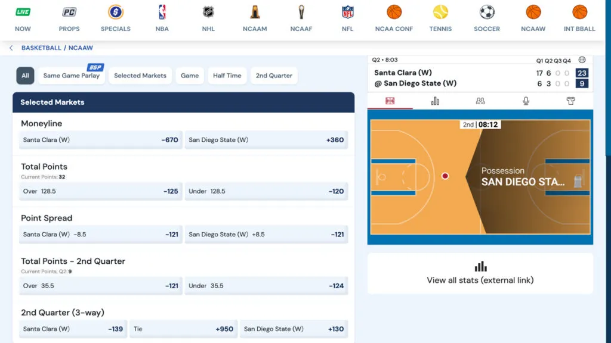Click the Current Points: 32 label

(x=43, y=177)
